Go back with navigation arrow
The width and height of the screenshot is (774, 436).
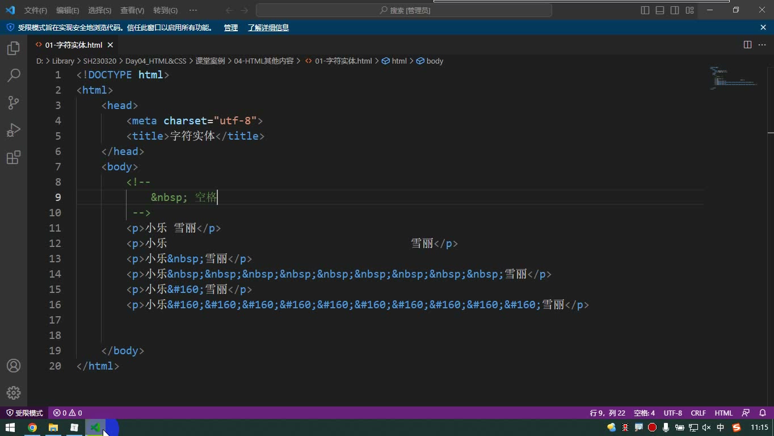point(229,10)
